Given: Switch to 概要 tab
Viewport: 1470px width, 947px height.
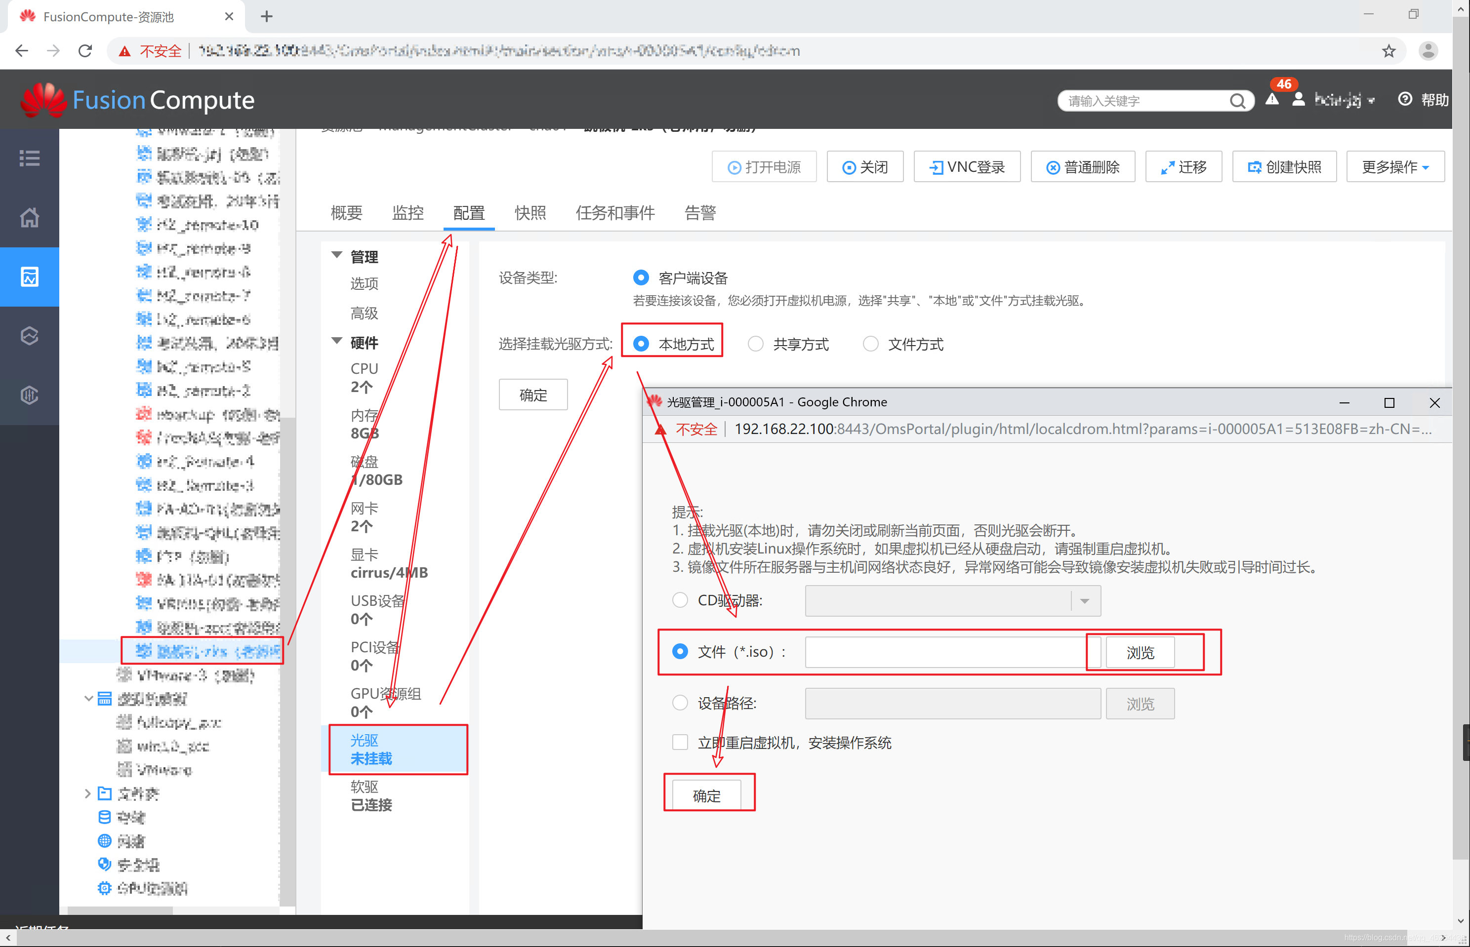Looking at the screenshot, I should [346, 213].
